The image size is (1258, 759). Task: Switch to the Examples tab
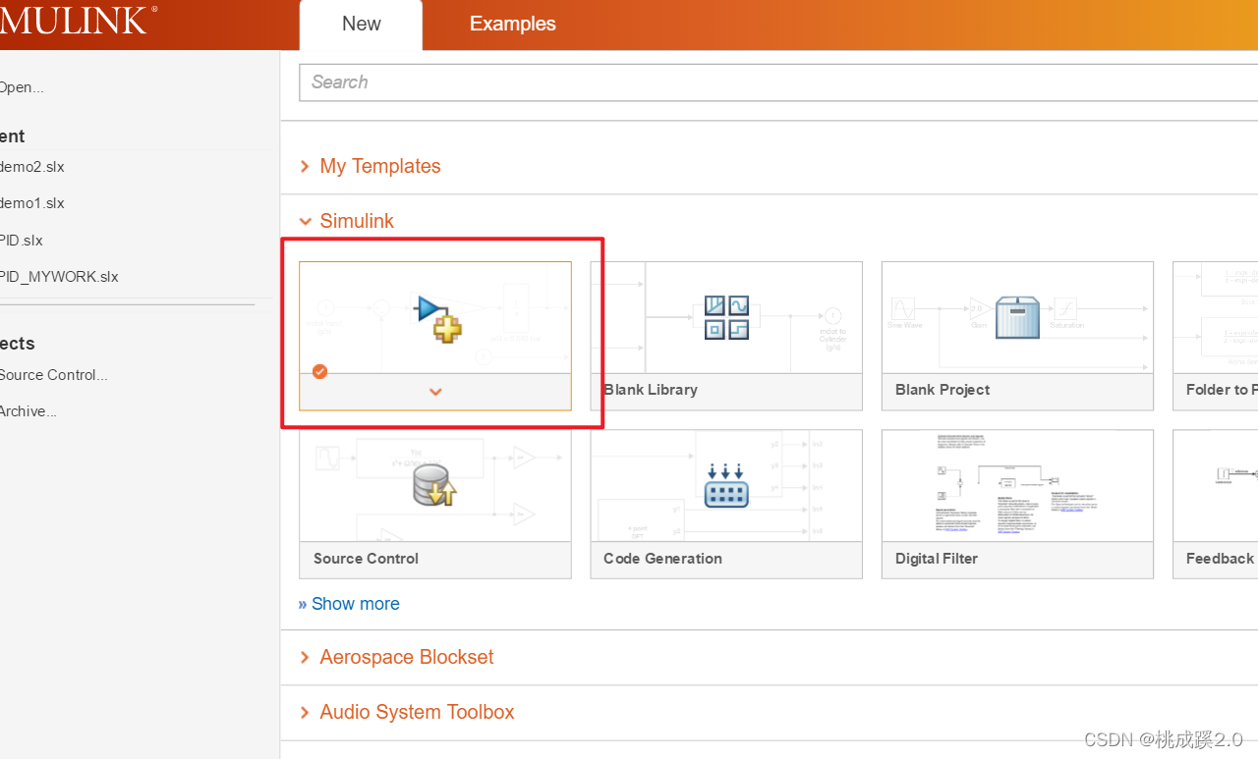(513, 25)
